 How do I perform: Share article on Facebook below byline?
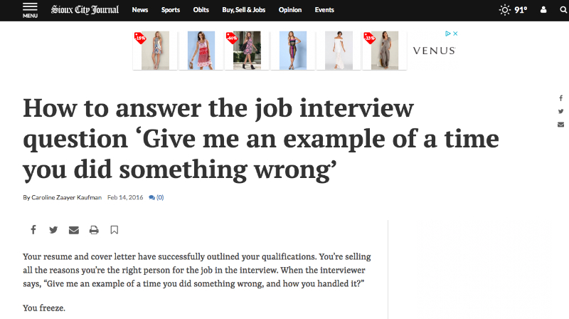(33, 229)
